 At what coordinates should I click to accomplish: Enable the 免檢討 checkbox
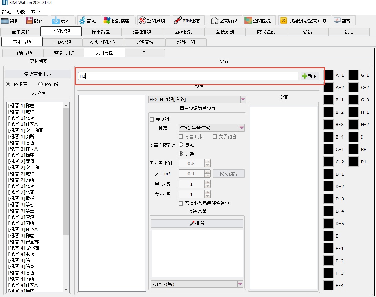click(x=152, y=120)
